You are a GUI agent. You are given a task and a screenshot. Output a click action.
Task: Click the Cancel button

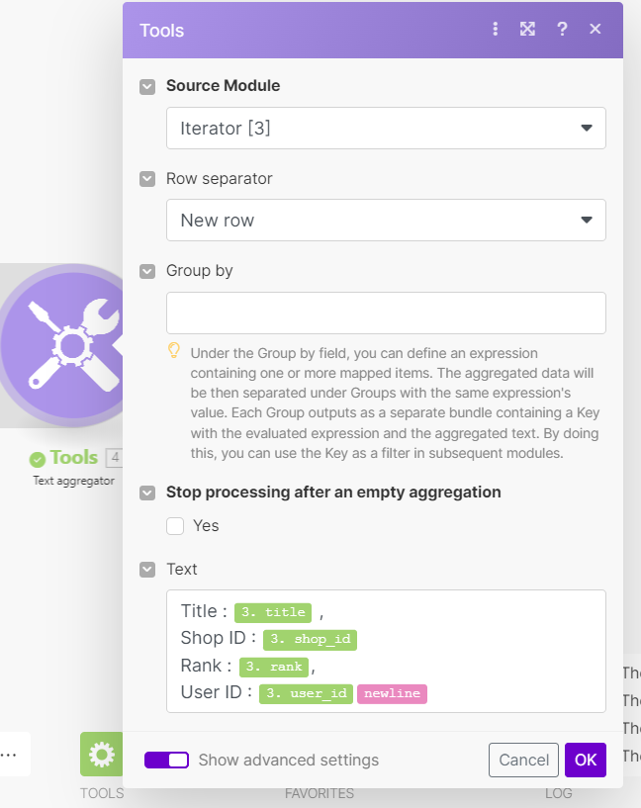(x=523, y=760)
